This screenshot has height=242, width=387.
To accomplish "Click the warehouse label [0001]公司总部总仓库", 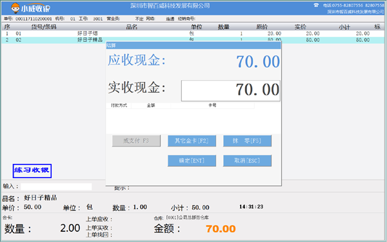I will pyautogui.click(x=188, y=217).
